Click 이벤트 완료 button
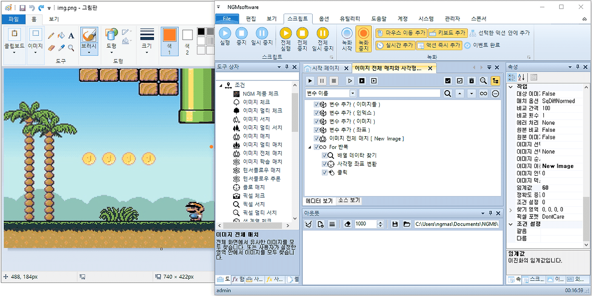 click(482, 45)
